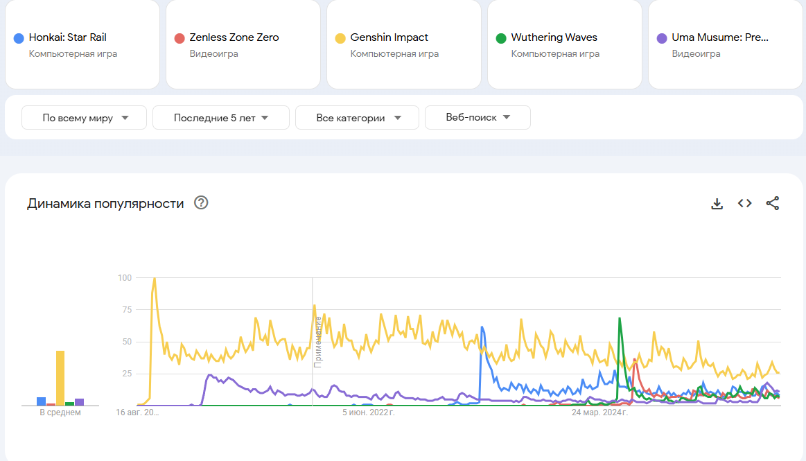
Task: Edit the Zenless Zone Zero comparison term
Action: point(234,37)
